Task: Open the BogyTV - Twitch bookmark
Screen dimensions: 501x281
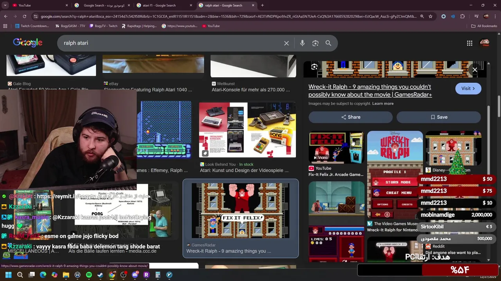Action: point(103,26)
